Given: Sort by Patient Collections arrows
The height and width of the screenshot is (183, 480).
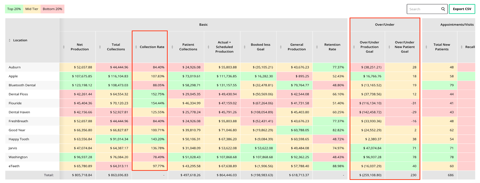Looking at the screenshot, I should click(172, 47).
